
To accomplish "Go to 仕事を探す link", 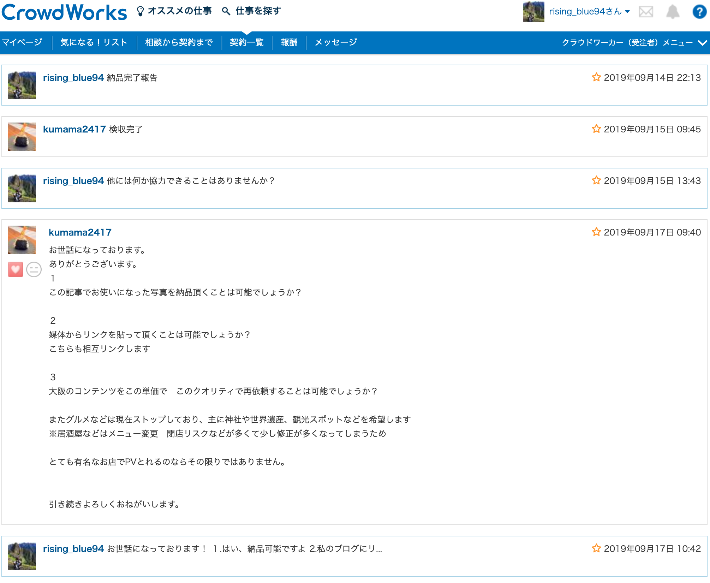I will point(258,11).
